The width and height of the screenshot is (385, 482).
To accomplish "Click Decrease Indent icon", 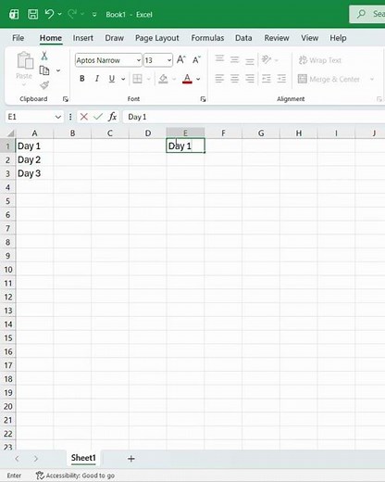I will tap(267, 79).
